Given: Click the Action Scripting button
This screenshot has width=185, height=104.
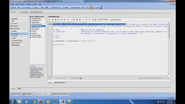Looking at the screenshot, I should (x=115, y=20).
